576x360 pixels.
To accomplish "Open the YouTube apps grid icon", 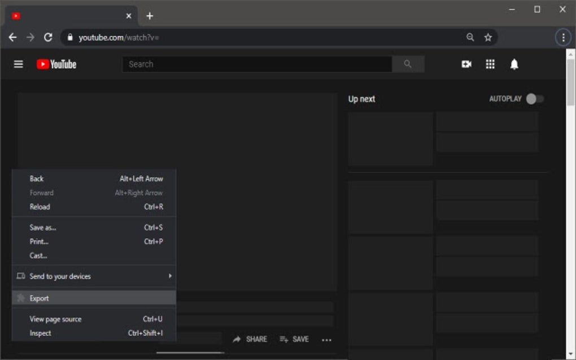I will point(490,64).
